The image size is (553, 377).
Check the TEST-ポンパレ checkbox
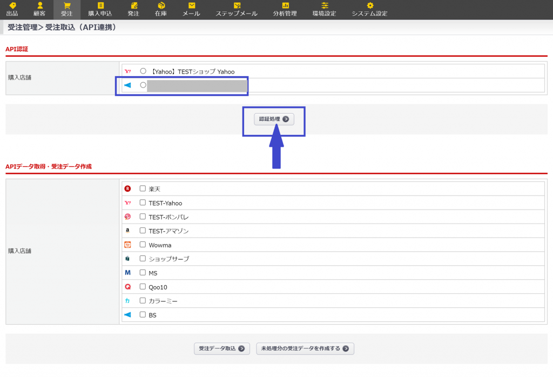[x=143, y=217]
